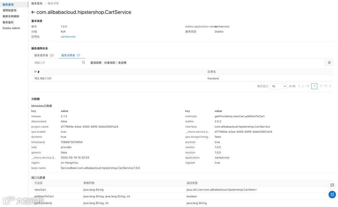The width and height of the screenshot is (338, 207).
Task: Select the 服务消费者 (1) tab
Action: pos(71,55)
